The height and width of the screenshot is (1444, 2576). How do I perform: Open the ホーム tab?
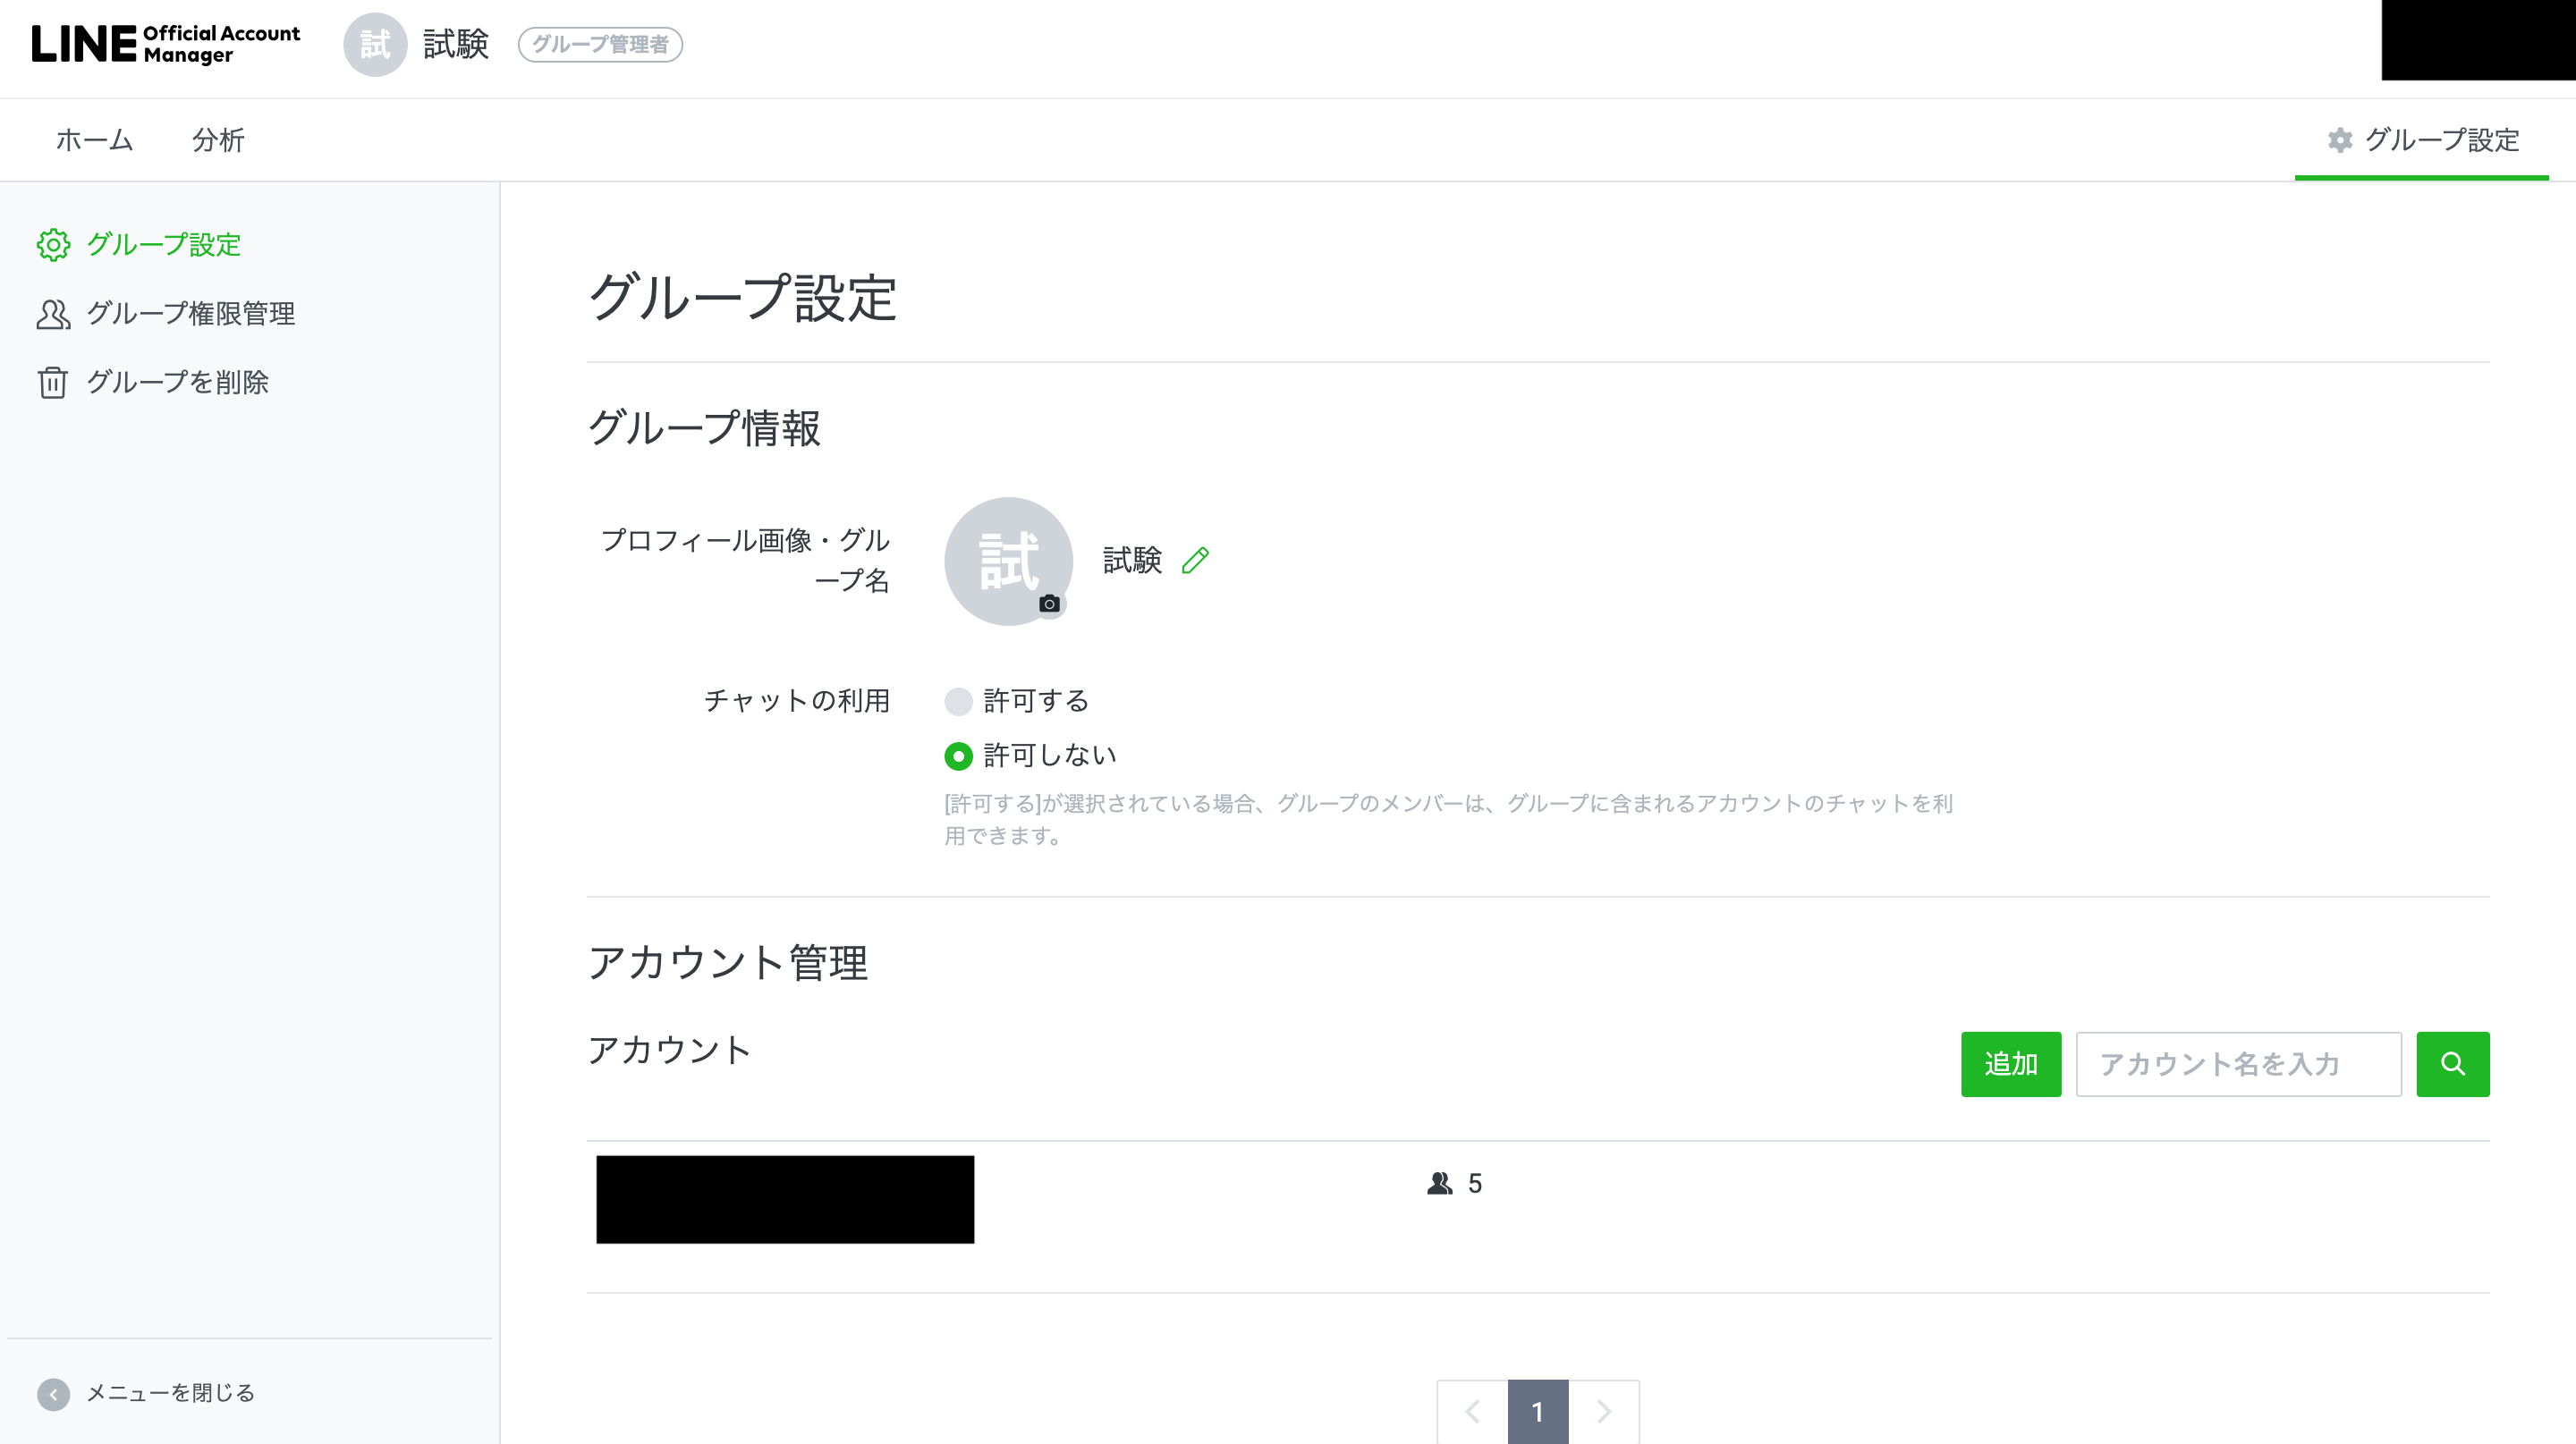(94, 139)
